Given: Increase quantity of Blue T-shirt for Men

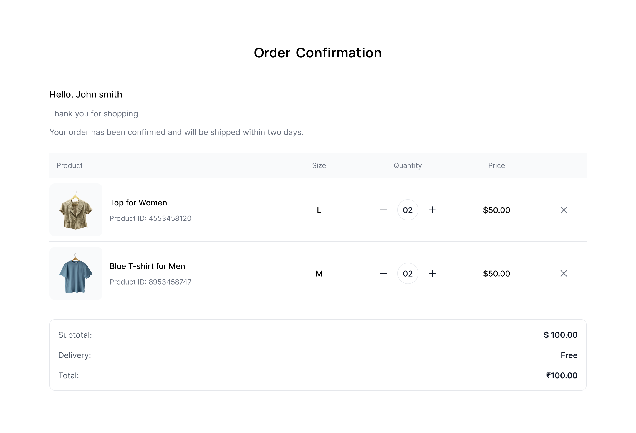Looking at the screenshot, I should pyautogui.click(x=432, y=273).
